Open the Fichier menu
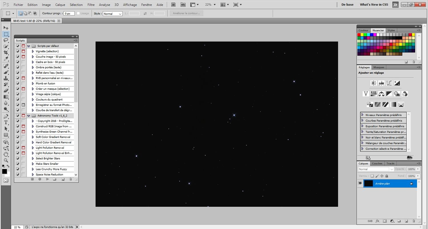Viewport: 428px width, 229px height. click(19, 5)
